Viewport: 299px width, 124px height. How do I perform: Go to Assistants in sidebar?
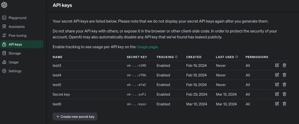pos(16,27)
